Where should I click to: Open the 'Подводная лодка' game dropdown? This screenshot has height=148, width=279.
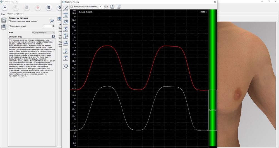click(43, 33)
